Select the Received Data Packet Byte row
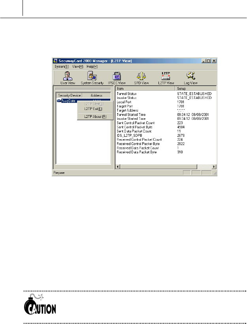The height and width of the screenshot is (324, 247). [x=166, y=152]
